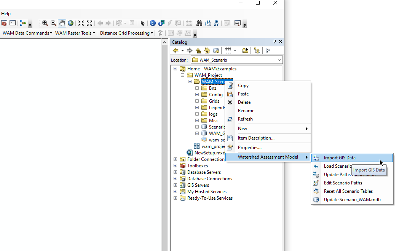
Task: Open Properties from context menu
Action: pyautogui.click(x=268, y=148)
